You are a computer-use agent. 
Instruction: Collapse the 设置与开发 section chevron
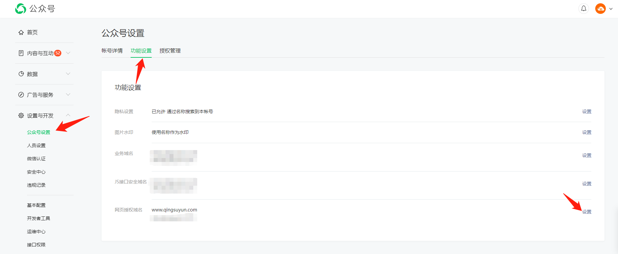click(68, 115)
